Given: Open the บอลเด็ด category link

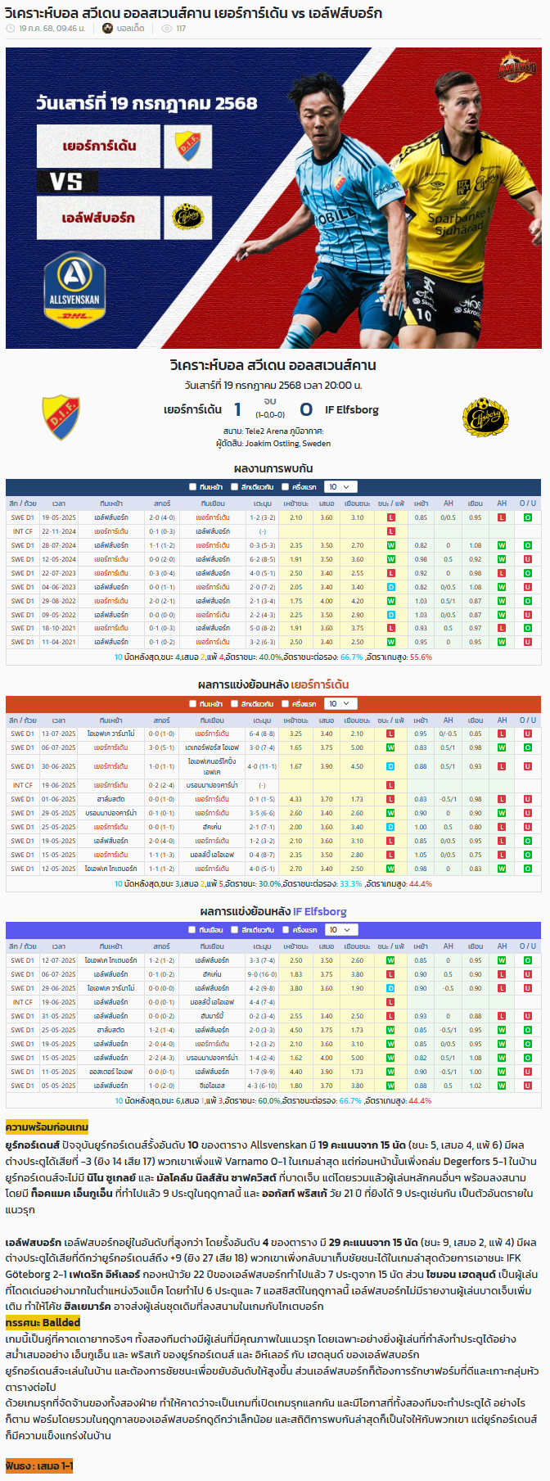Looking at the screenshot, I should (131, 28).
